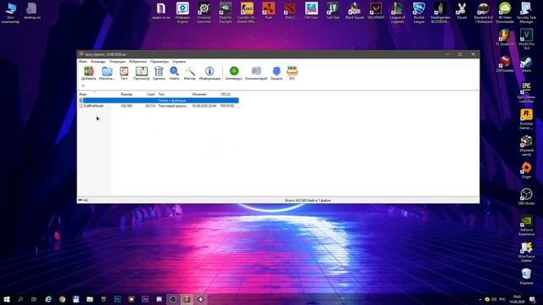Open the Параметры (Options) menu
The height and width of the screenshot is (305, 543).
(160, 62)
